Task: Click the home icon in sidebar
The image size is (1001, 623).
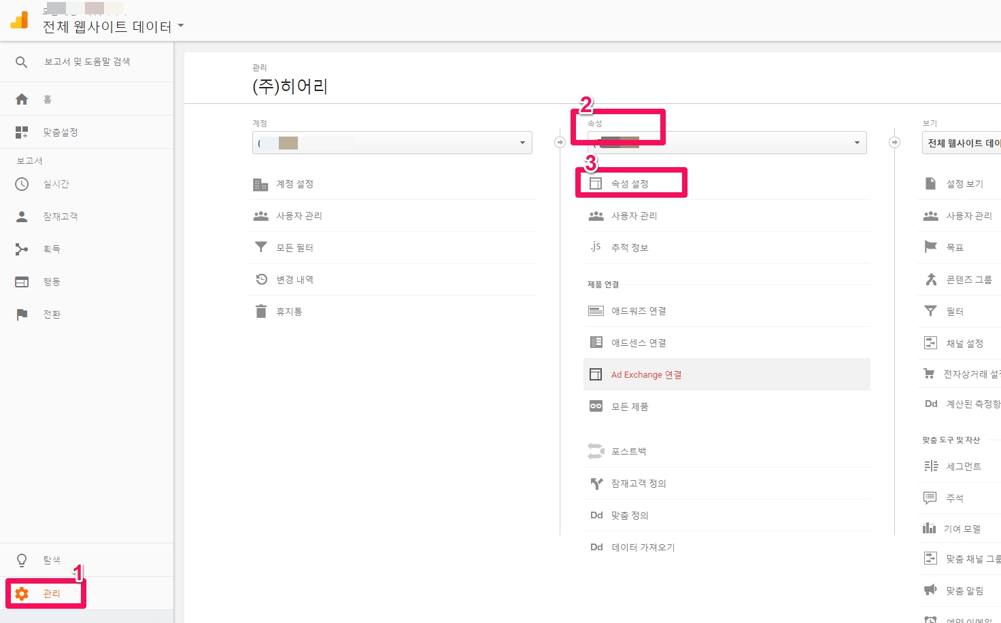Action: pyautogui.click(x=22, y=99)
